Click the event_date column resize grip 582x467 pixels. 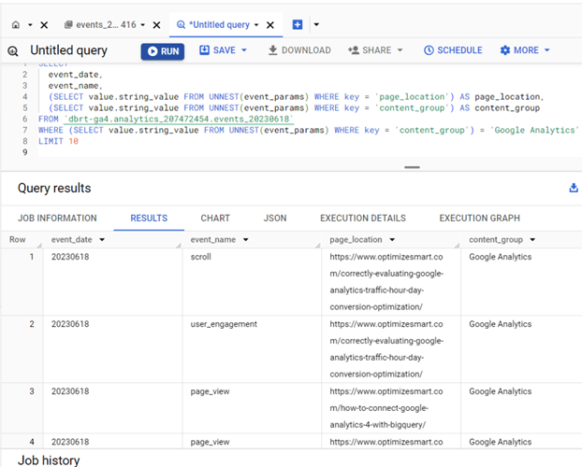tap(179, 246)
